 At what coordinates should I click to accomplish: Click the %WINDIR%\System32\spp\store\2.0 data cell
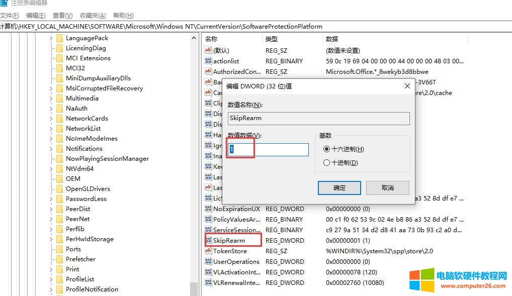coord(379,251)
